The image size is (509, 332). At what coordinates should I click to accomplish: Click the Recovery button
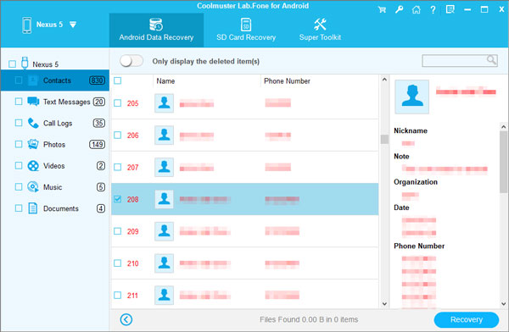pyautogui.click(x=466, y=319)
